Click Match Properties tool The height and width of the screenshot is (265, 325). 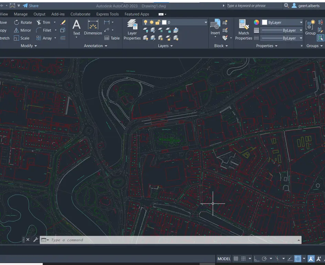(243, 30)
